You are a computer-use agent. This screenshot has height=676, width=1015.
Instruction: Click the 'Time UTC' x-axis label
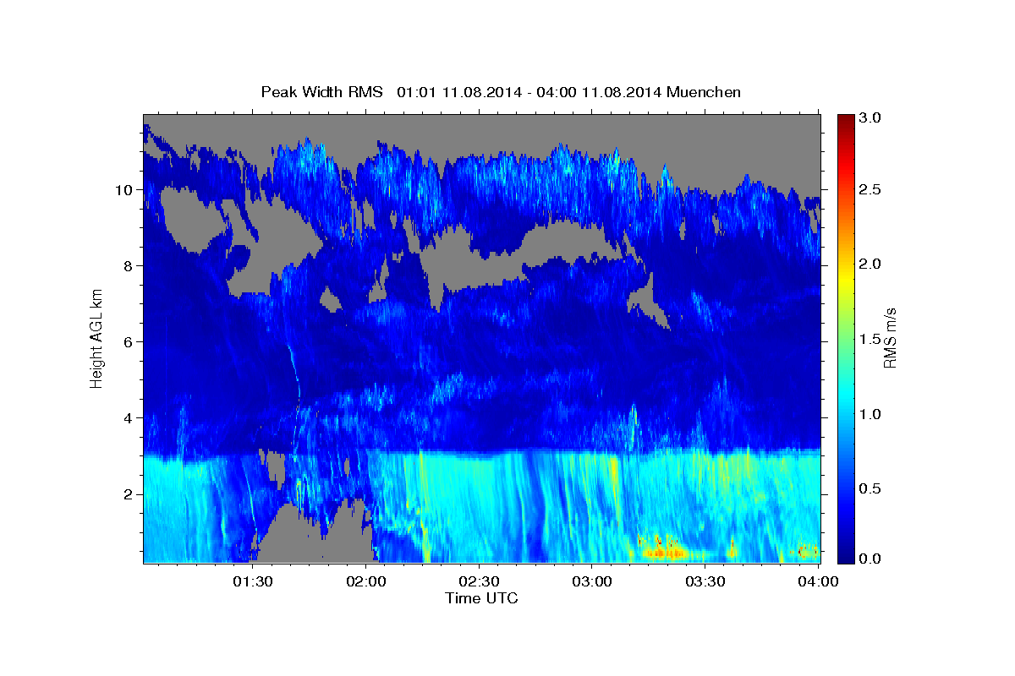click(x=481, y=598)
